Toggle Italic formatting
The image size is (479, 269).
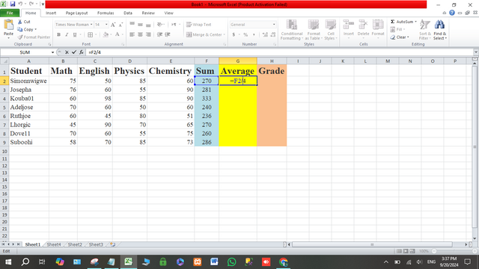click(x=67, y=35)
